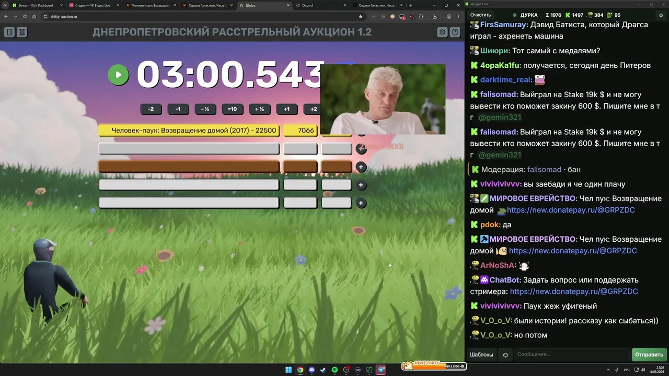Open the emoji picker smiley icon
The image size is (669, 376).
[505, 355]
